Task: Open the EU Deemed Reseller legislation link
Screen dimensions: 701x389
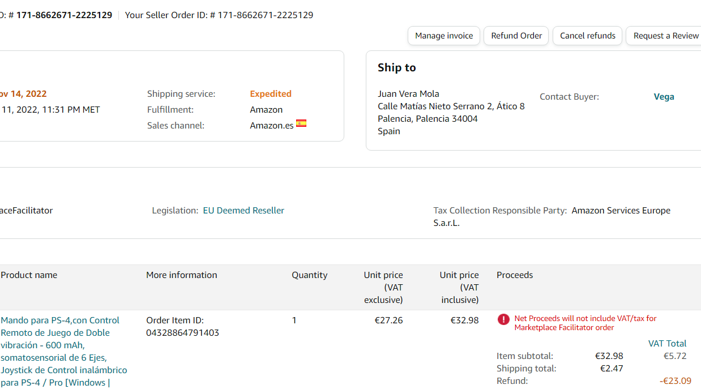Action: click(x=243, y=211)
